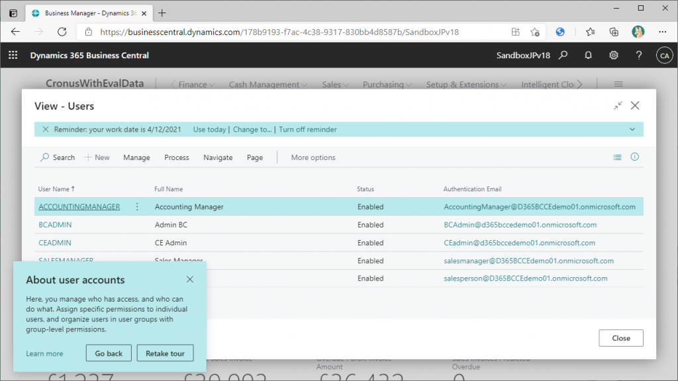Create a New user
Screen dimensions: 678x381
(x=97, y=157)
